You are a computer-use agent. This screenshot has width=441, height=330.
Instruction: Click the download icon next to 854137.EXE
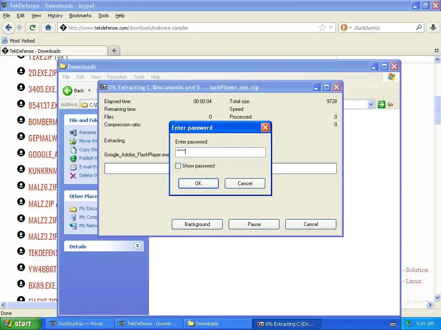pos(21,104)
